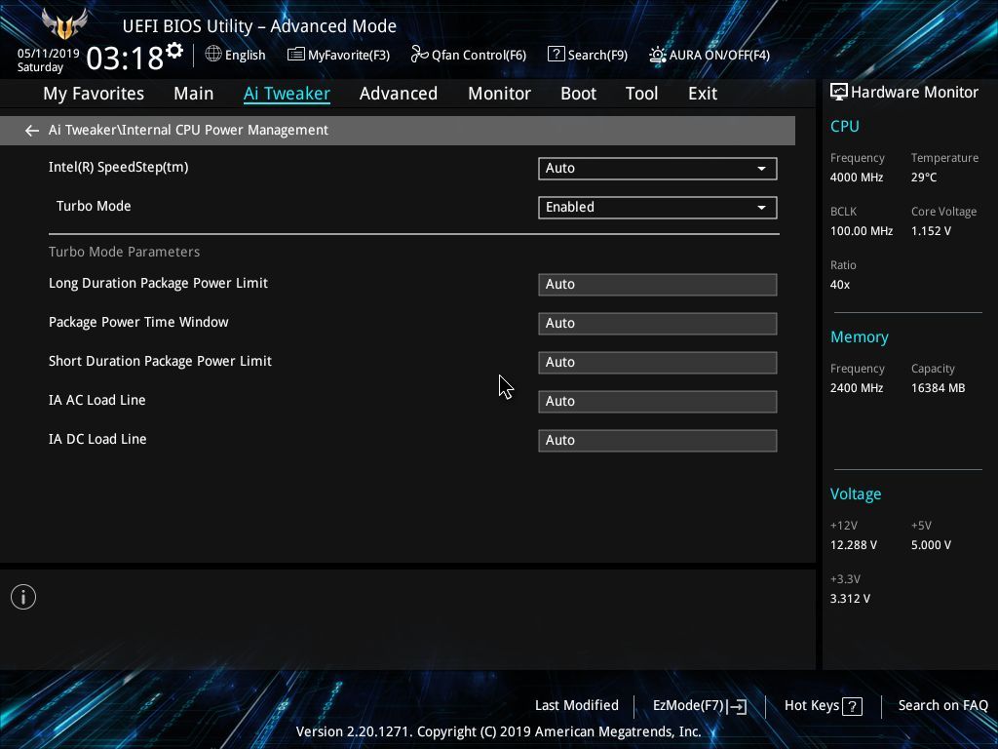Screen dimensions: 998x749
Task: Click the TUF logo emblem
Action: 63,24
